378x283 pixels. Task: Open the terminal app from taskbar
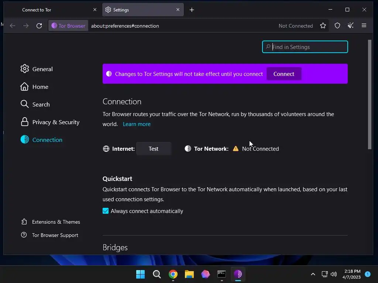[x=221, y=274]
